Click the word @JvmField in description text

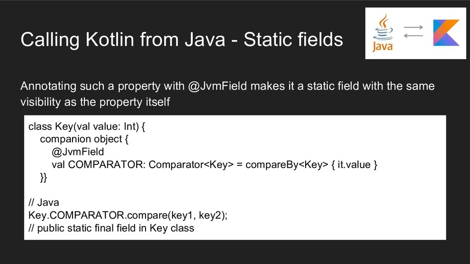pyautogui.click(x=218, y=86)
